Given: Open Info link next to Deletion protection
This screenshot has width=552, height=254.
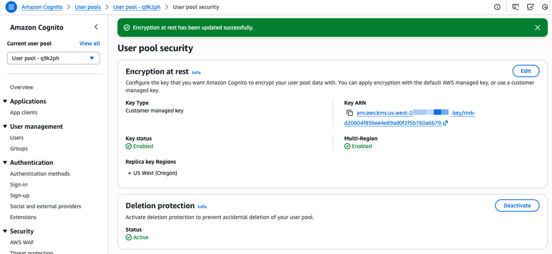Looking at the screenshot, I should [202, 207].
